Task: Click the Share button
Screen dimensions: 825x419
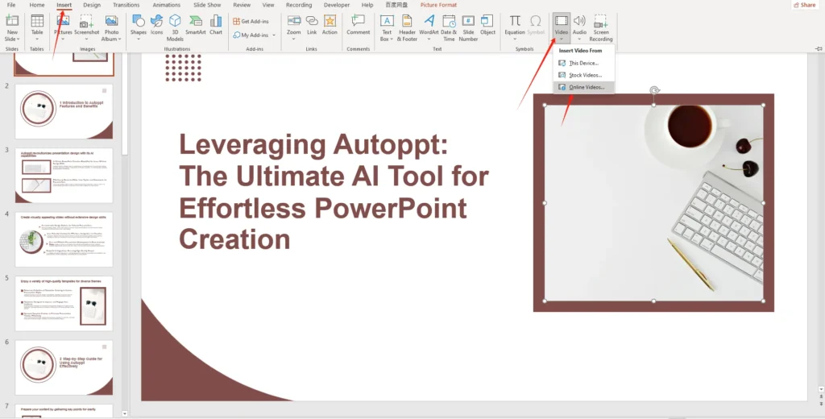Action: pos(805,5)
